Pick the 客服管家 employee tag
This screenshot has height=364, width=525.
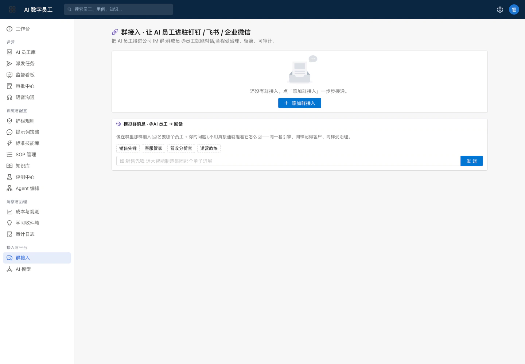(x=153, y=149)
